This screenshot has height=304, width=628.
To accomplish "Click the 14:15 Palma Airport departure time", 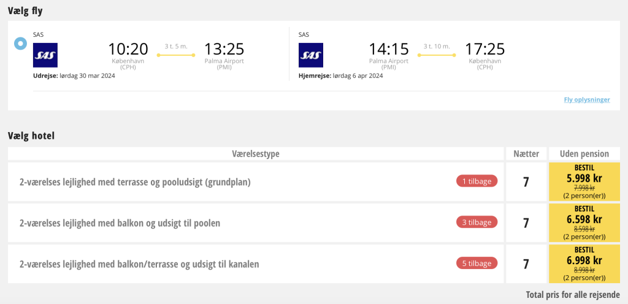I will (388, 49).
